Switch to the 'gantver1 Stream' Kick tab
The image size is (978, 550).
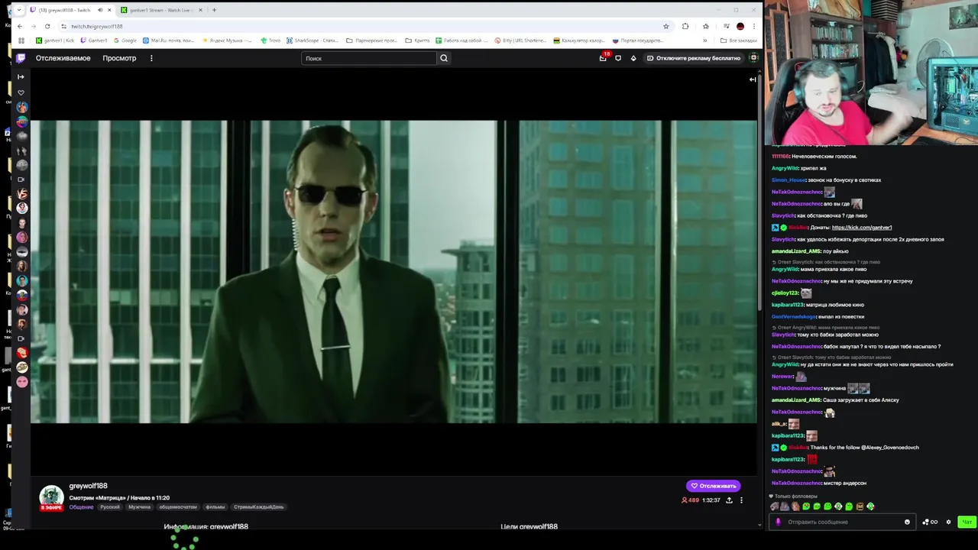coord(160,10)
